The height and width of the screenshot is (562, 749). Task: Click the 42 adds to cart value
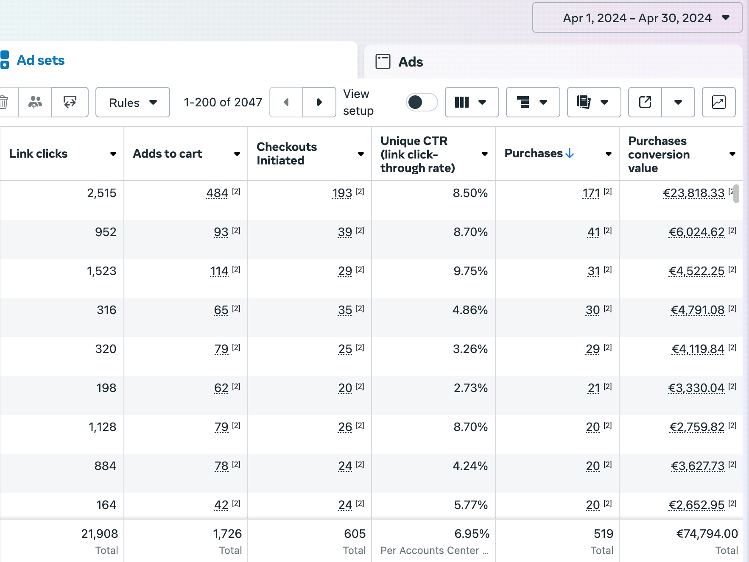[x=221, y=505]
